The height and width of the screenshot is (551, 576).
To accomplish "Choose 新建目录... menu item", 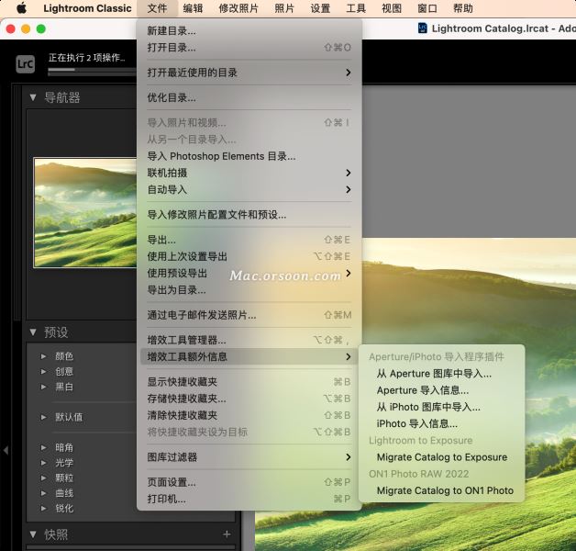I will [249, 31].
